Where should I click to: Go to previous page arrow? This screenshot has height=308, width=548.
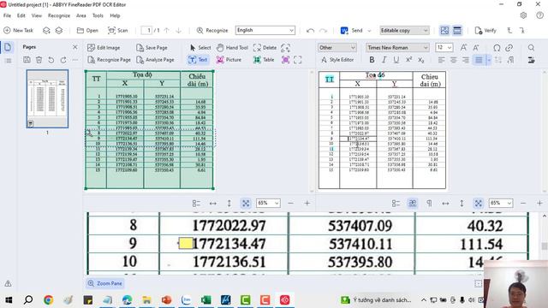tap(166, 31)
